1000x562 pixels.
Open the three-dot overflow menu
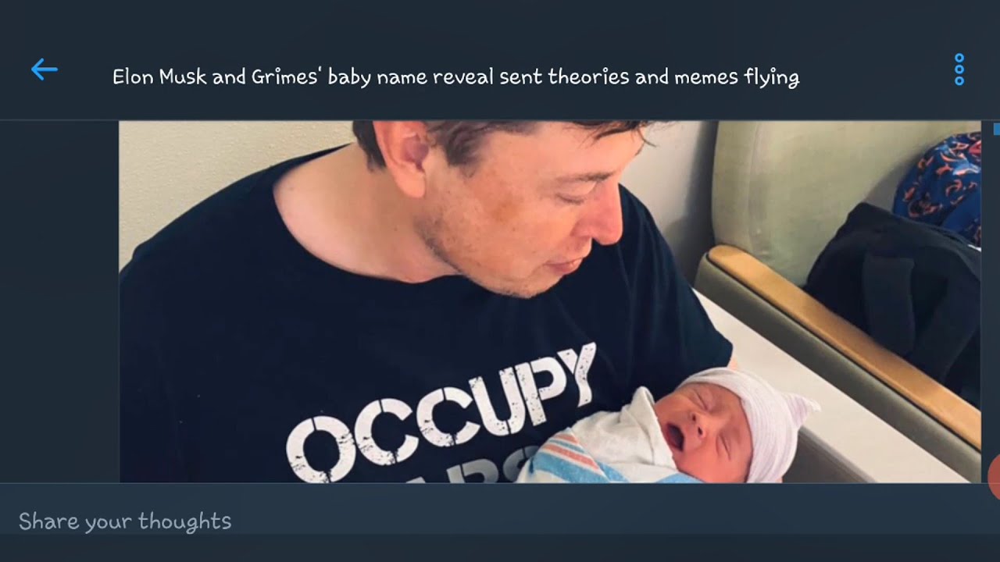tap(959, 70)
